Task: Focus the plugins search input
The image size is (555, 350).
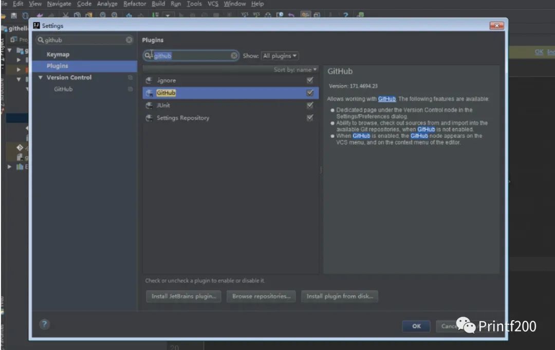Action: pyautogui.click(x=191, y=56)
